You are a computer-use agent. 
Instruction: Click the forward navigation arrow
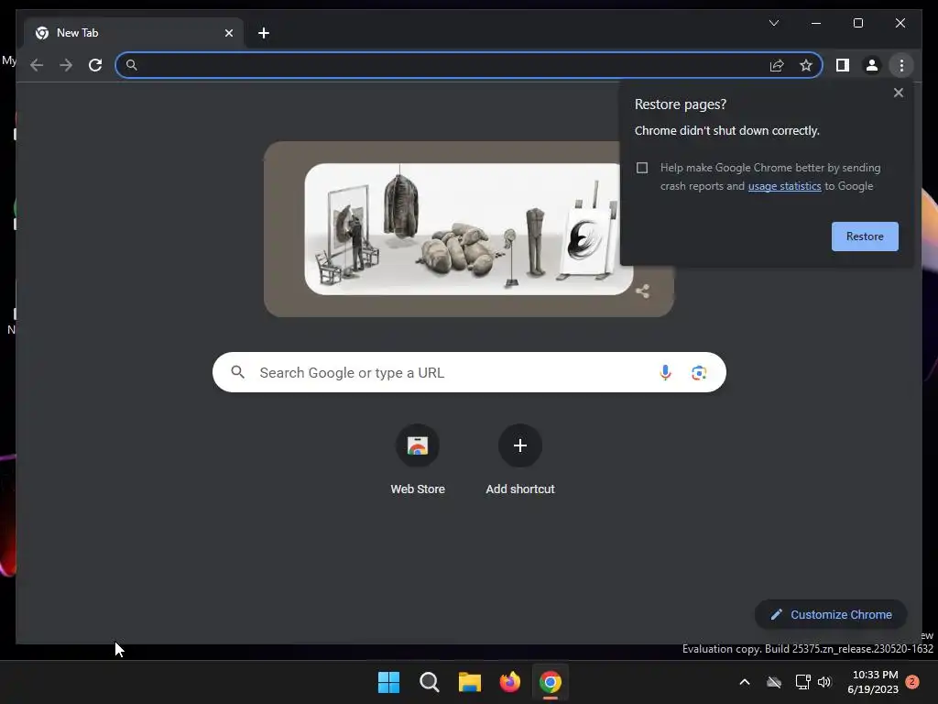66,65
